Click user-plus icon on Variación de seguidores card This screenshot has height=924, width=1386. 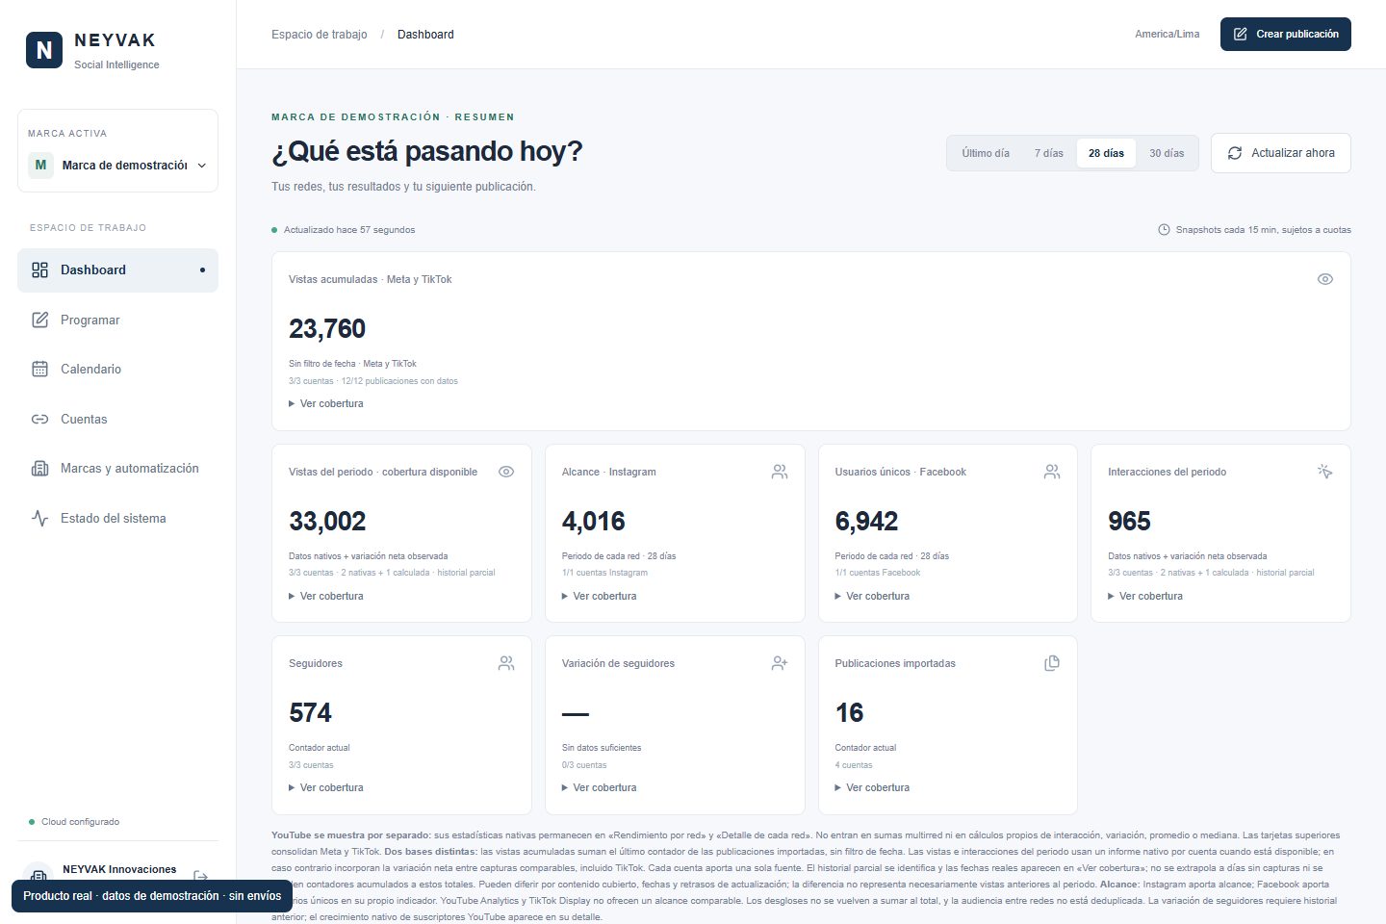click(x=780, y=663)
